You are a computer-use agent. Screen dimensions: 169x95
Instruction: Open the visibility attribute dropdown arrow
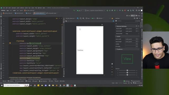(137, 44)
